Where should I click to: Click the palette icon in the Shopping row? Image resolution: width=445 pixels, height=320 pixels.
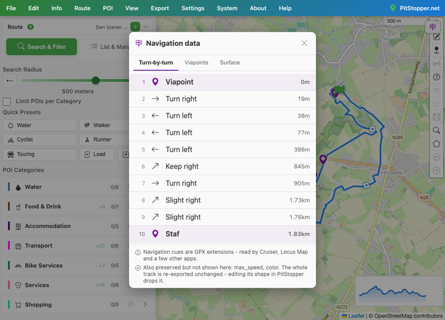pyautogui.click(x=130, y=304)
